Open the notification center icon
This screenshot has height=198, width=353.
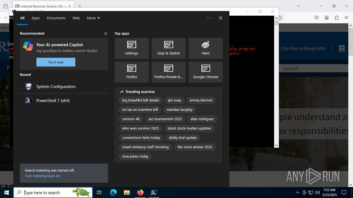point(344,193)
